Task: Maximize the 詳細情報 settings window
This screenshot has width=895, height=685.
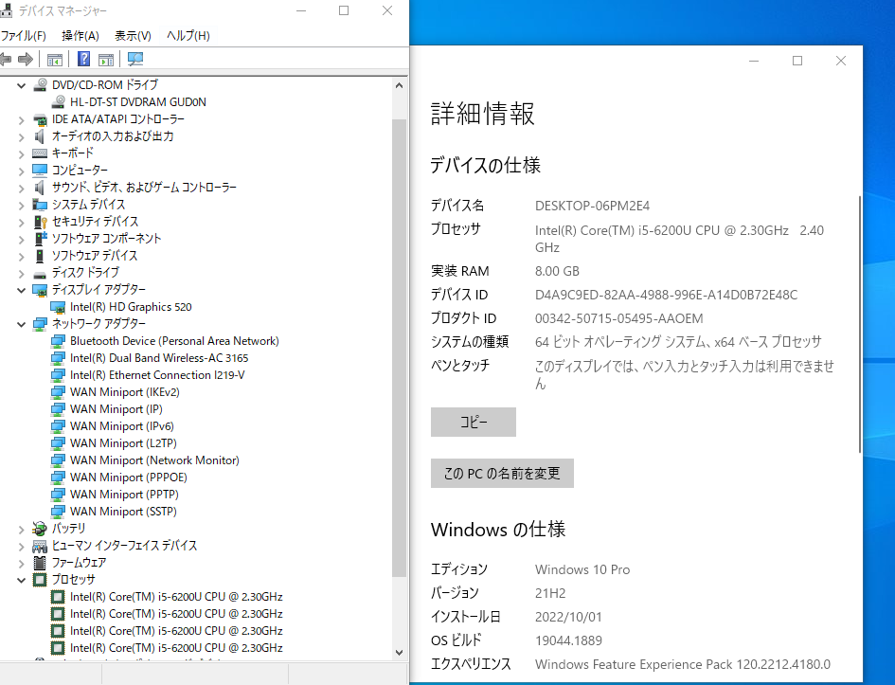Action: pos(797,61)
